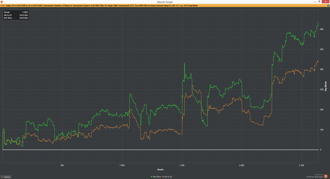Toggle the All-In EV legend entry
330x179 pixels.
167,177
